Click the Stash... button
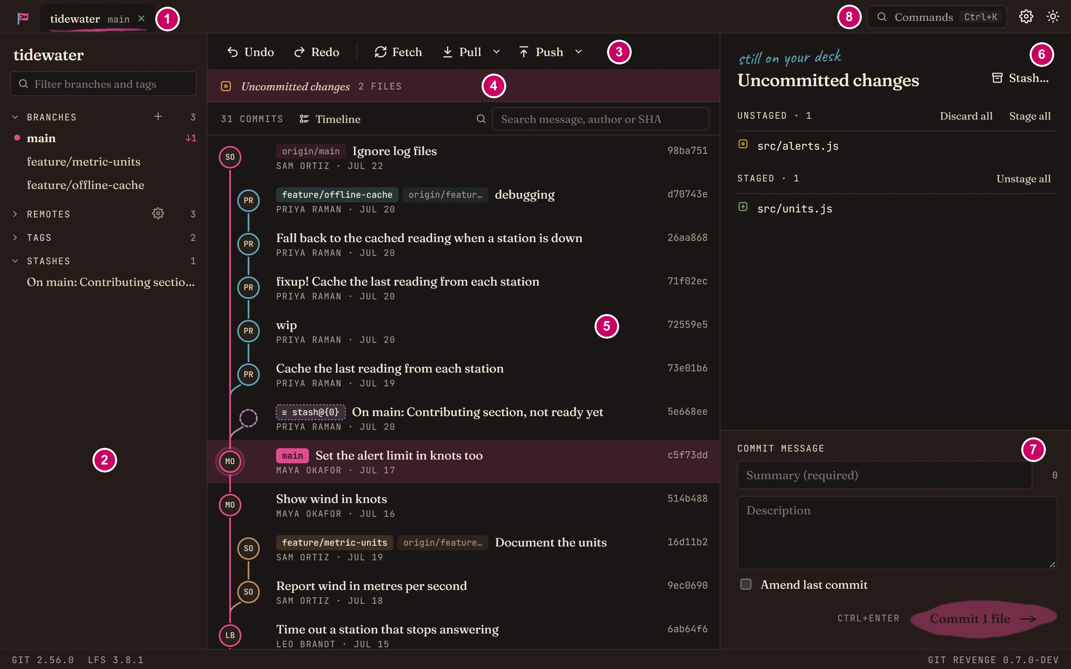Screen dimensions: 1071x669 [1020, 78]
